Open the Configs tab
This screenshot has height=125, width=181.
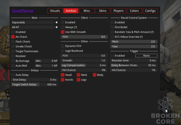[x=150, y=11]
